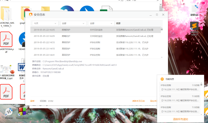This screenshot has height=123, width=208.
Task: Open the CodeBlocks desktop shortcut
Action: tap(22, 113)
